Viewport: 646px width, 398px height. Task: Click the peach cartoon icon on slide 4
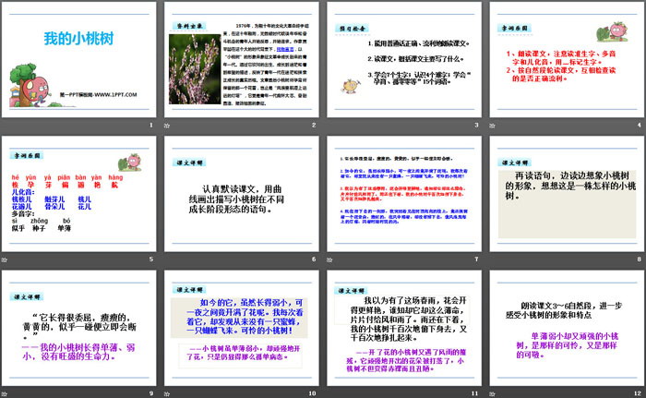click(620, 23)
